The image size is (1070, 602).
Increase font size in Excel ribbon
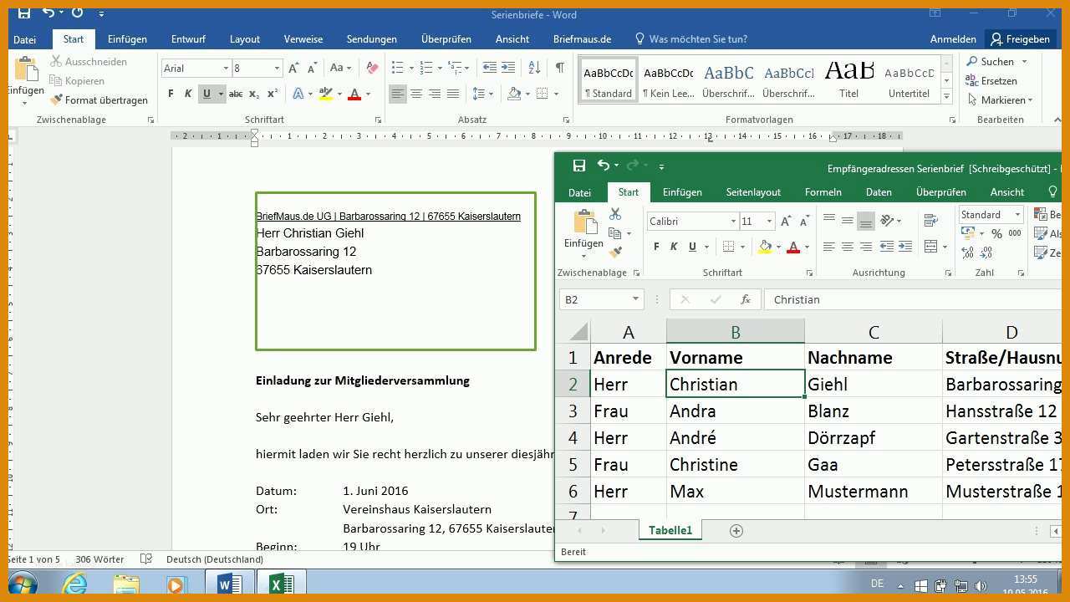787,221
